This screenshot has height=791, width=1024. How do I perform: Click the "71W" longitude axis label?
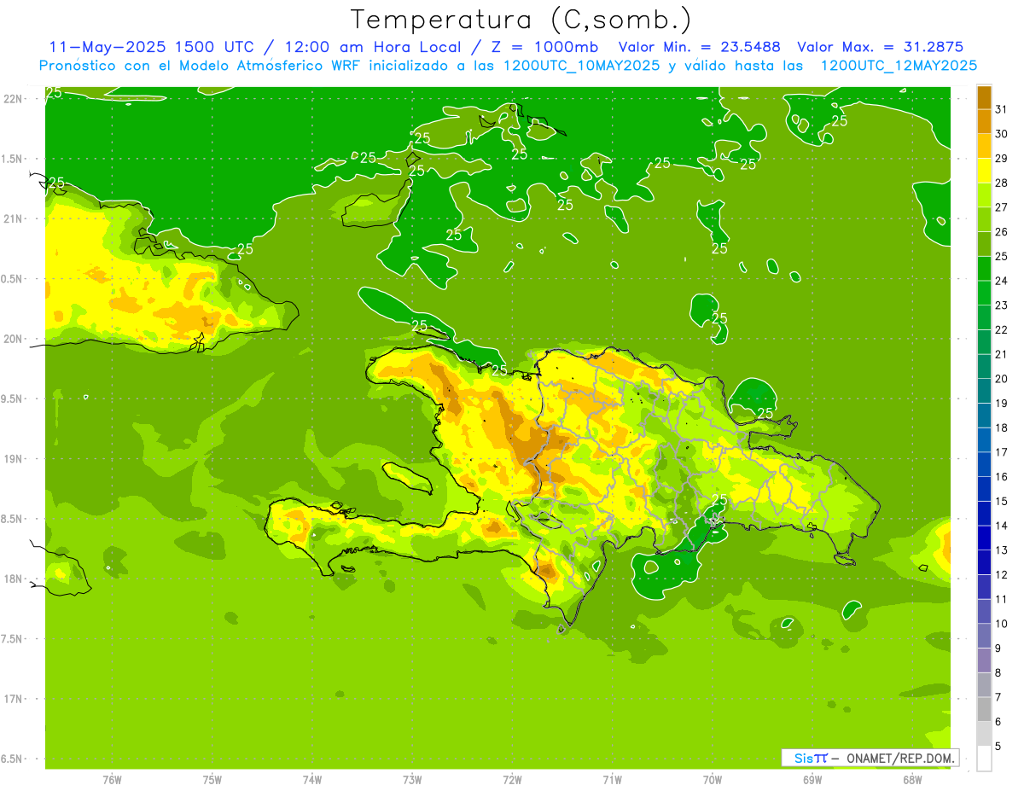tap(612, 780)
